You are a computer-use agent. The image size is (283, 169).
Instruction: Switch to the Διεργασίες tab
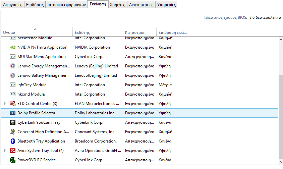pyautogui.click(x=13, y=5)
